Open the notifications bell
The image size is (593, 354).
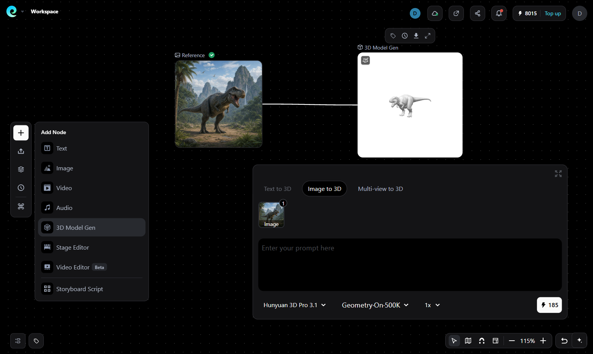pyautogui.click(x=499, y=13)
